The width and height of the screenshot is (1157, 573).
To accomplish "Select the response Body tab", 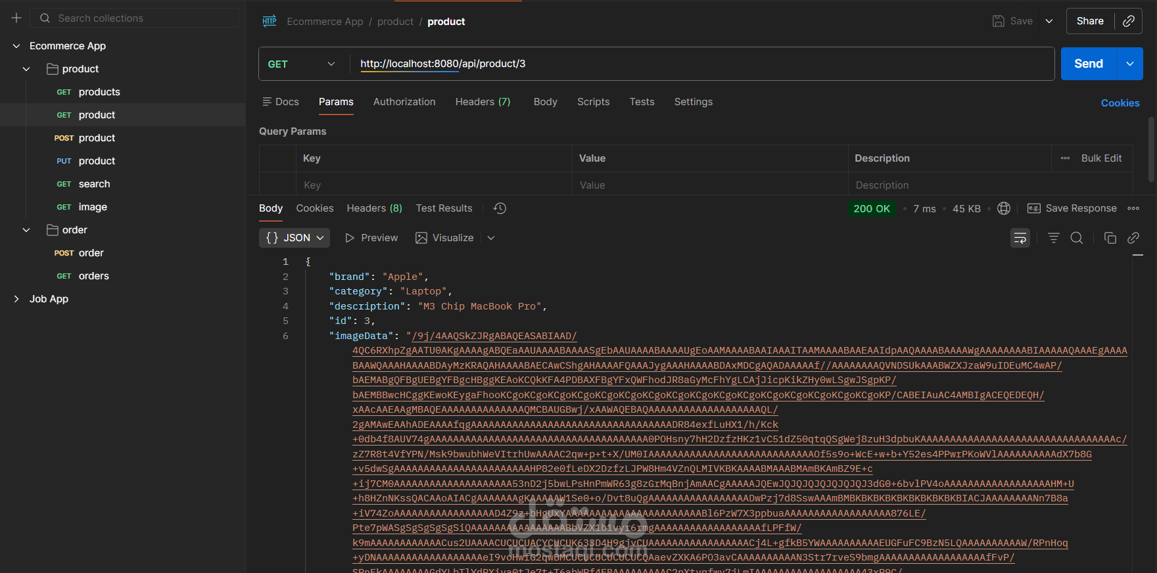I will (271, 208).
